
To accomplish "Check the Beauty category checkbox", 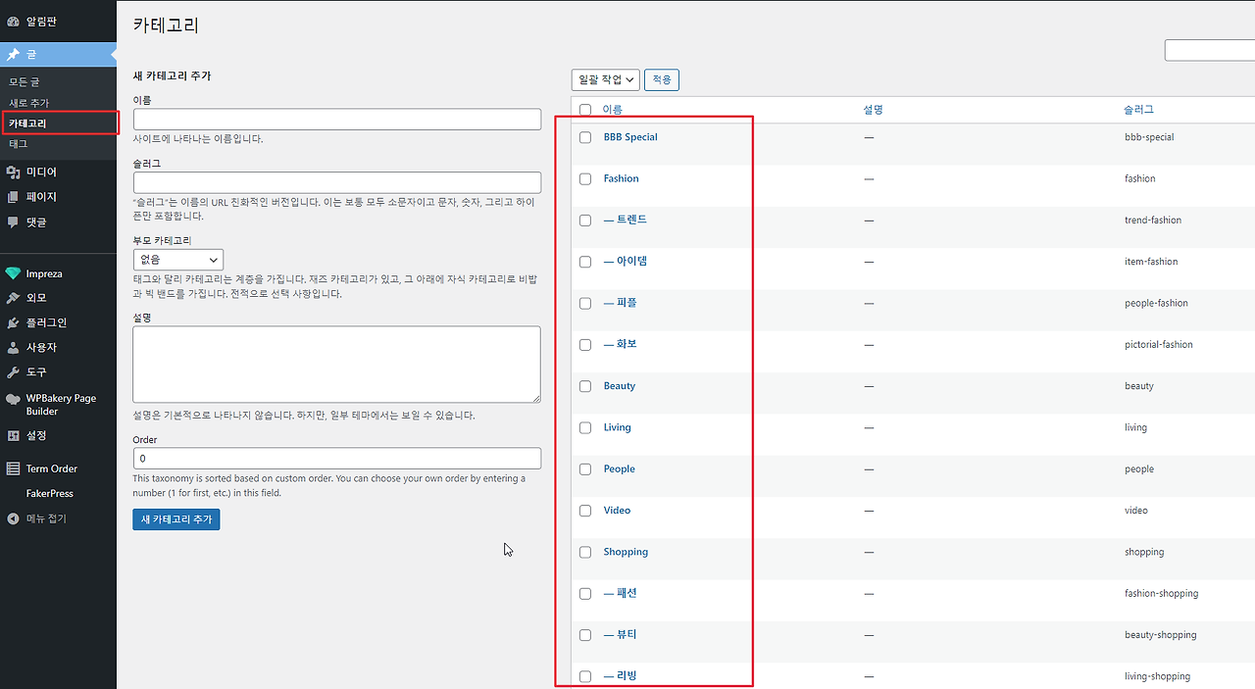I will (585, 386).
